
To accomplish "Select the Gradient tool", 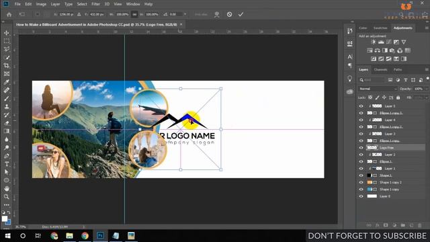I will [7, 131].
